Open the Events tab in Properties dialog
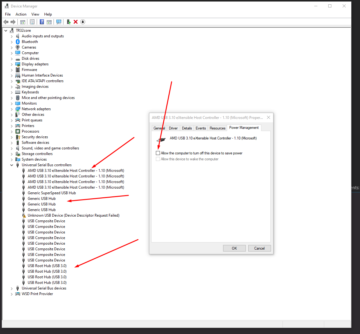 [x=201, y=128]
